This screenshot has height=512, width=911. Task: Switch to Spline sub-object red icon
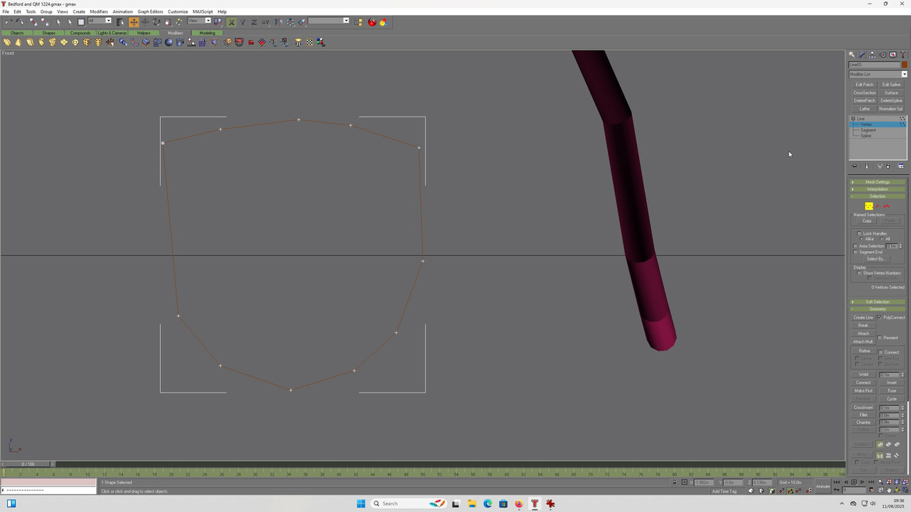coord(887,206)
